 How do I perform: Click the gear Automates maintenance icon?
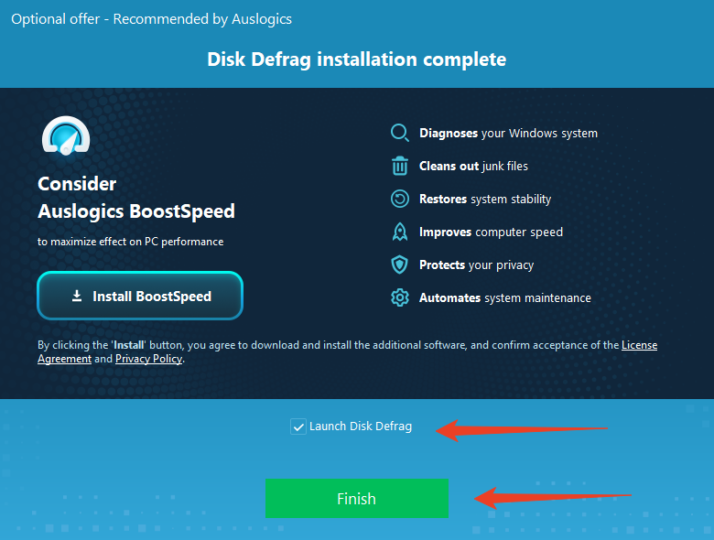(x=400, y=297)
